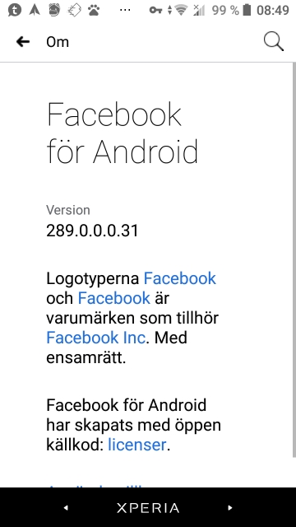Tap the XPERIA logo in bottom bar

pos(148,508)
